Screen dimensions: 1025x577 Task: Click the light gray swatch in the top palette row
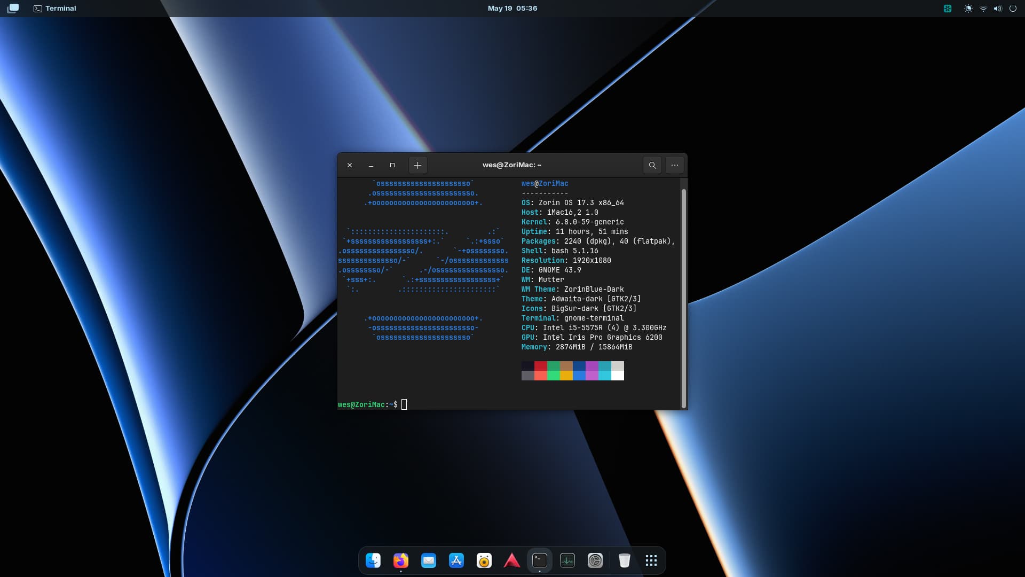click(618, 366)
